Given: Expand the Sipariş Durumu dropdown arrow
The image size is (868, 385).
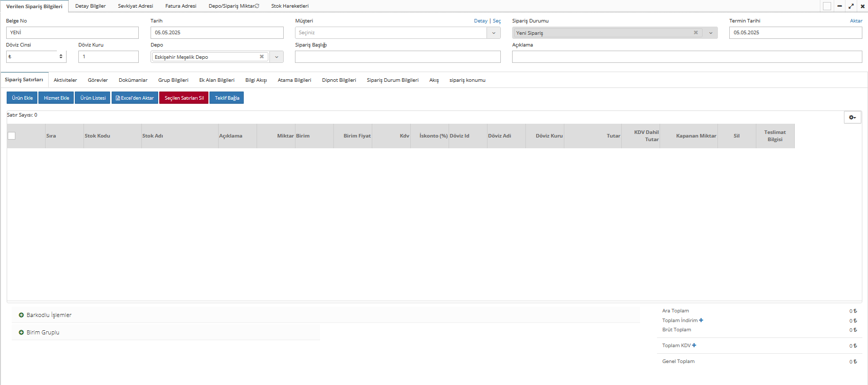Looking at the screenshot, I should 710,33.
